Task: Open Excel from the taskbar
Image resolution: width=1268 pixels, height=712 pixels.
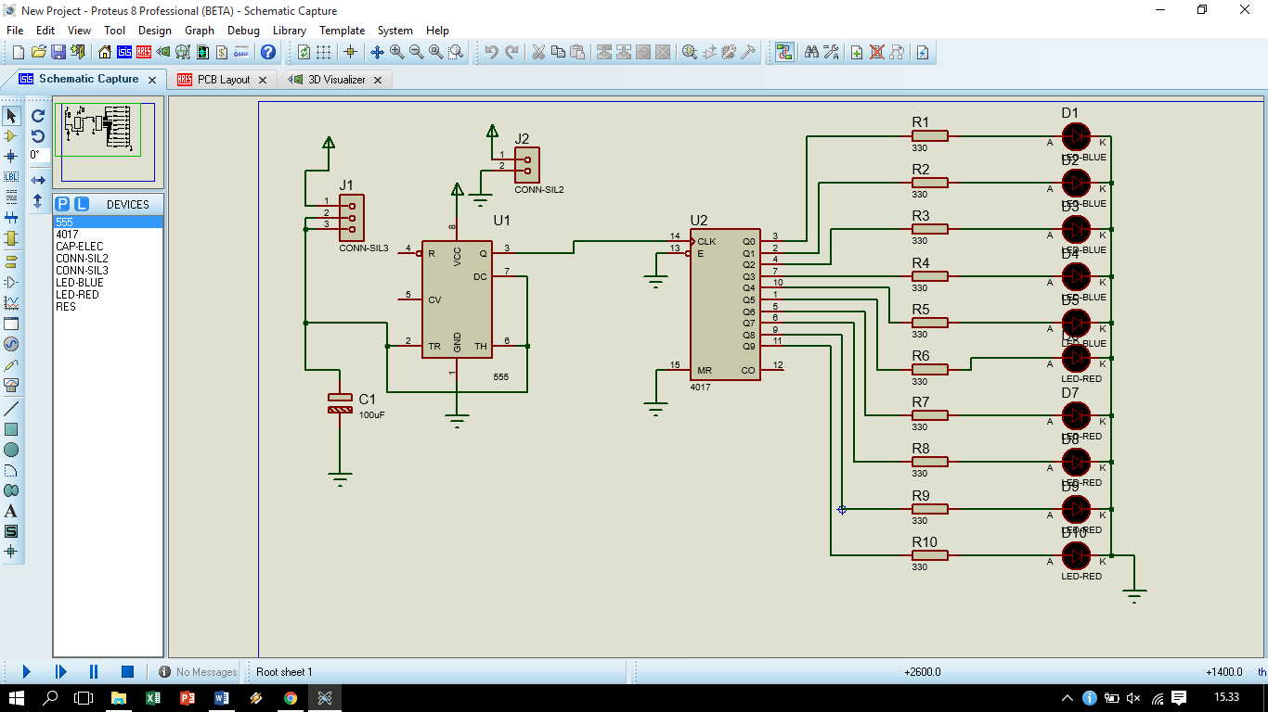Action: [x=152, y=698]
